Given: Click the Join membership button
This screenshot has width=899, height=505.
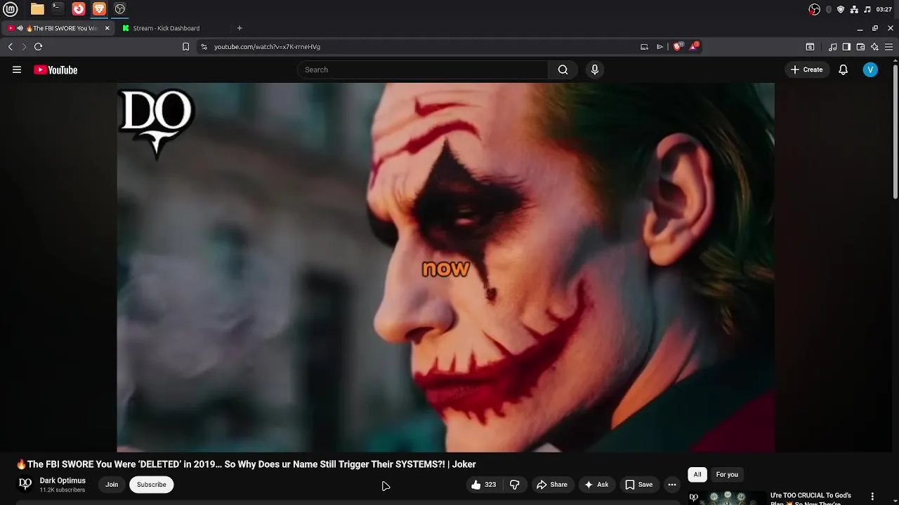Looking at the screenshot, I should tap(112, 485).
